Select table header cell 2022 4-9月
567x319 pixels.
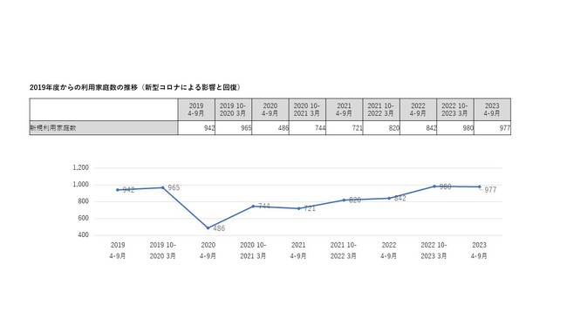(419, 110)
